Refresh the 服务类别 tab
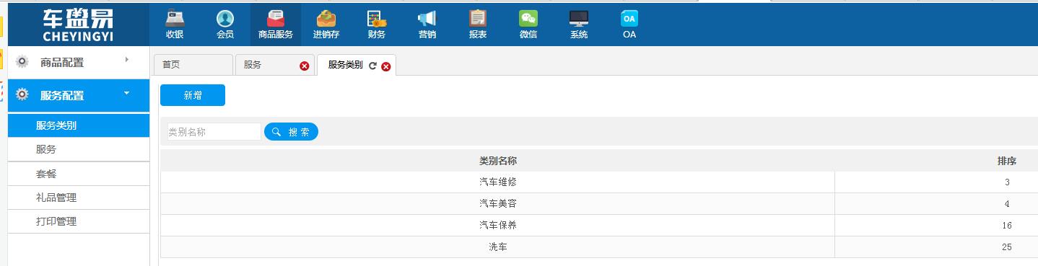The image size is (1038, 266). point(372,66)
